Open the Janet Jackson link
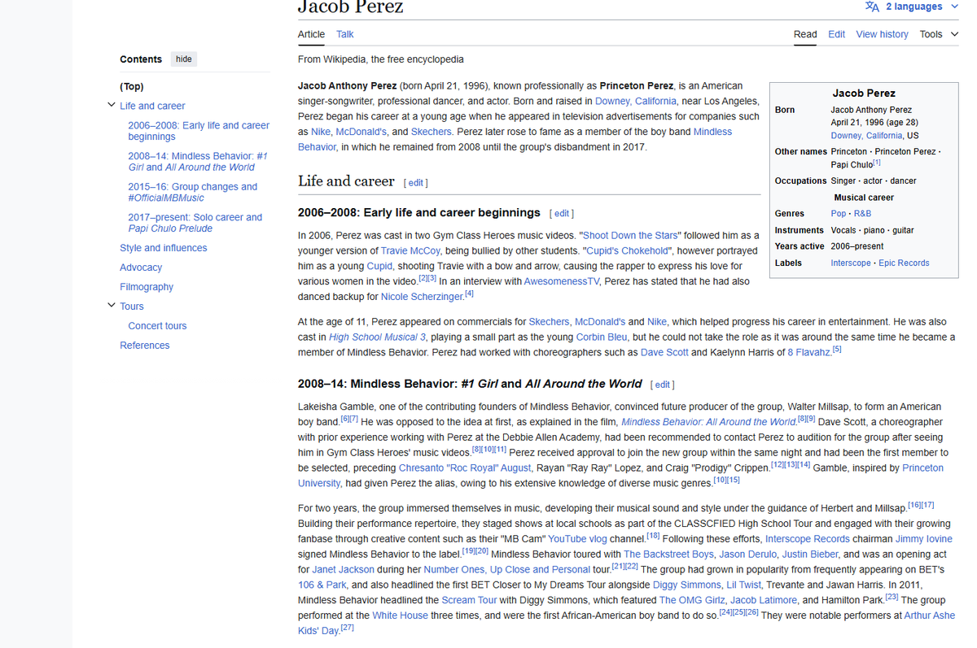Image resolution: width=977 pixels, height=648 pixels. coord(343,569)
